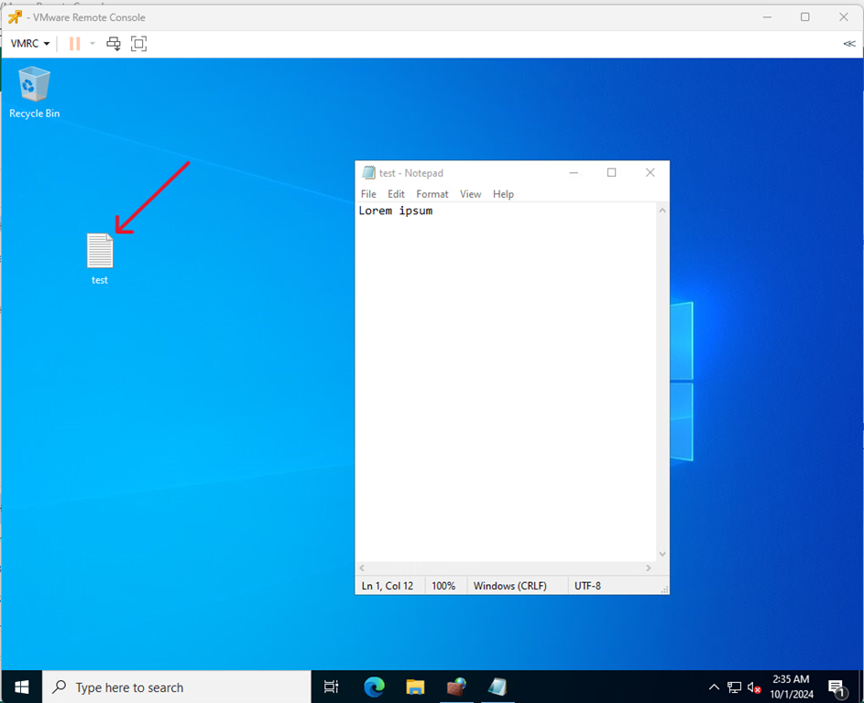Enter full screen mode in VMRC
Screen dimensions: 864x703
138,44
